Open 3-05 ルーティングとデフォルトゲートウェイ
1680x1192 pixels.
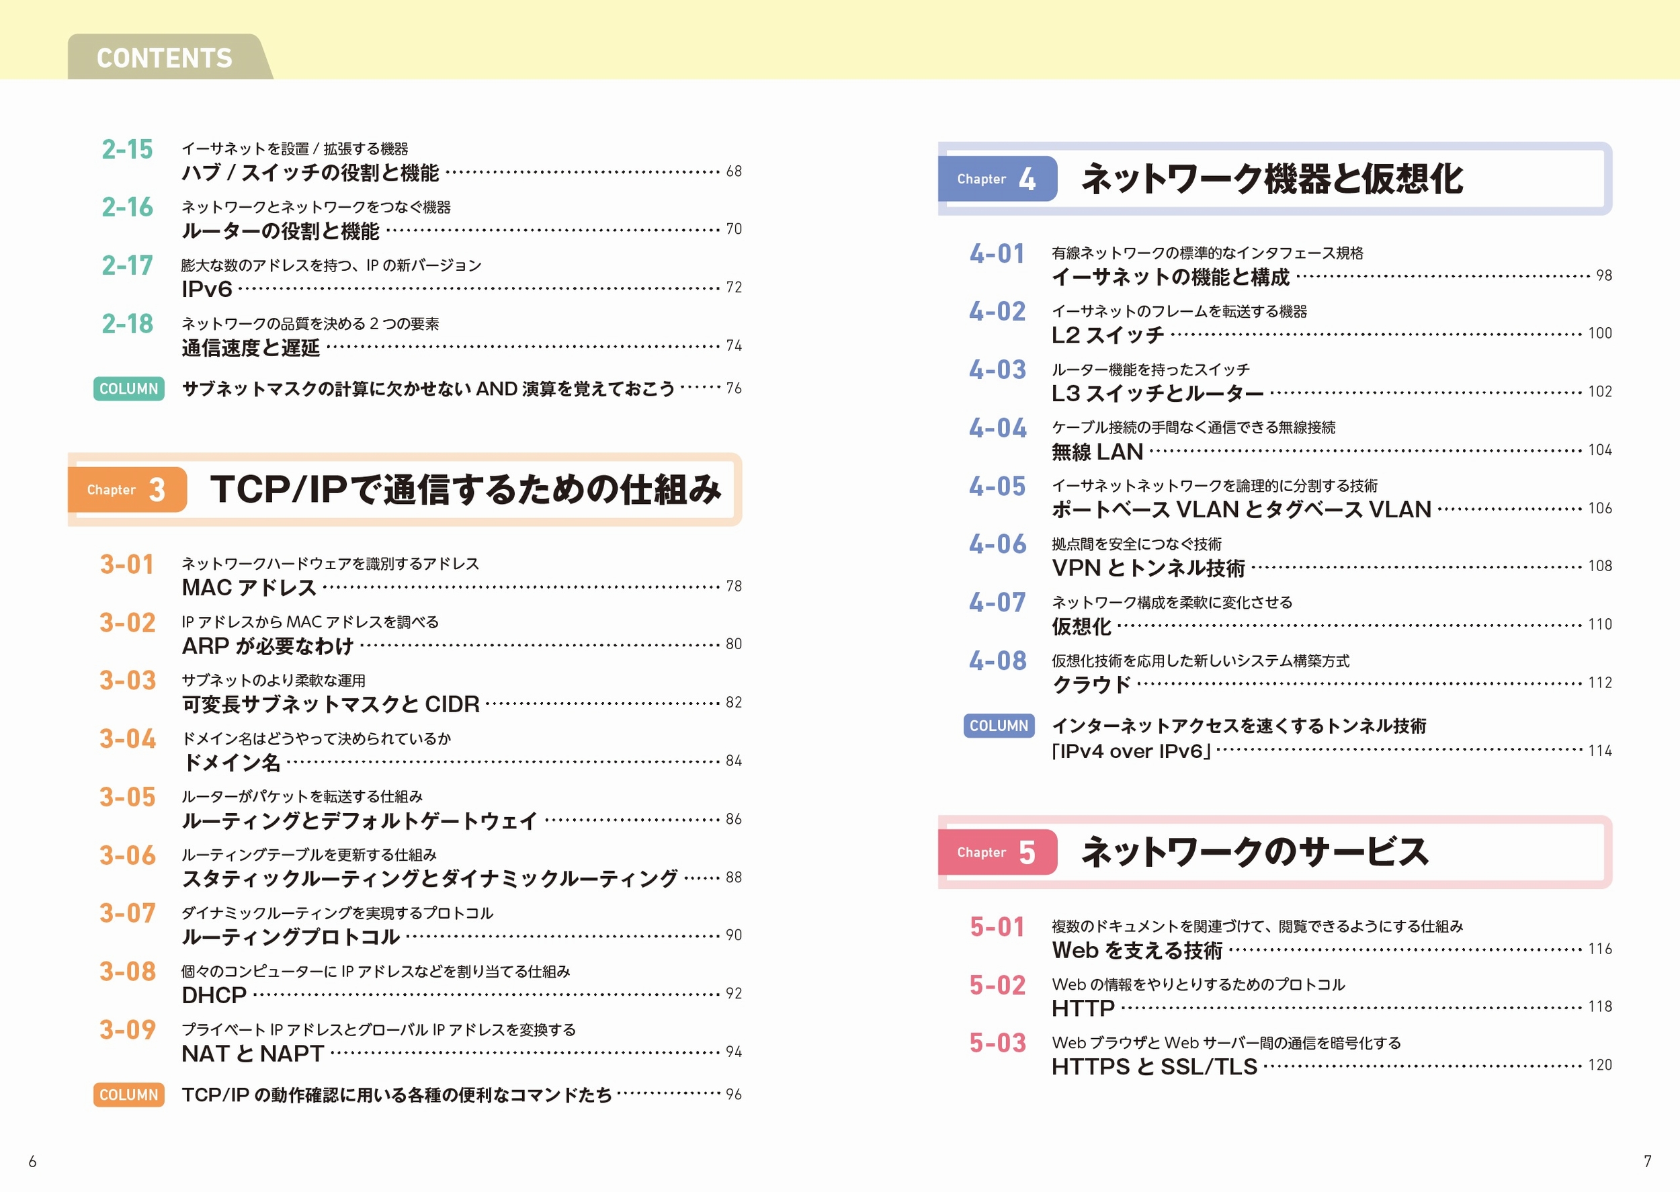point(421,809)
